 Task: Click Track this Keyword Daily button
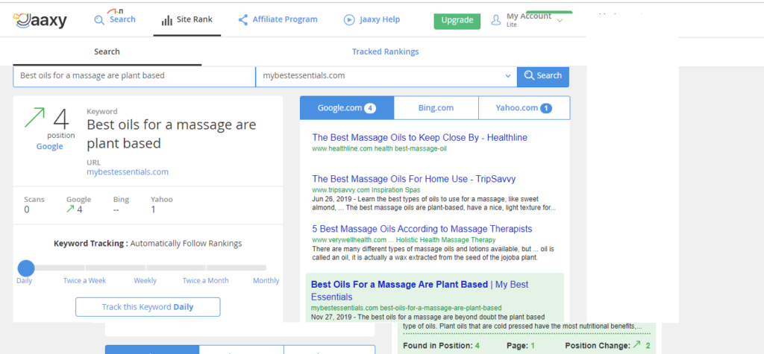tap(148, 307)
